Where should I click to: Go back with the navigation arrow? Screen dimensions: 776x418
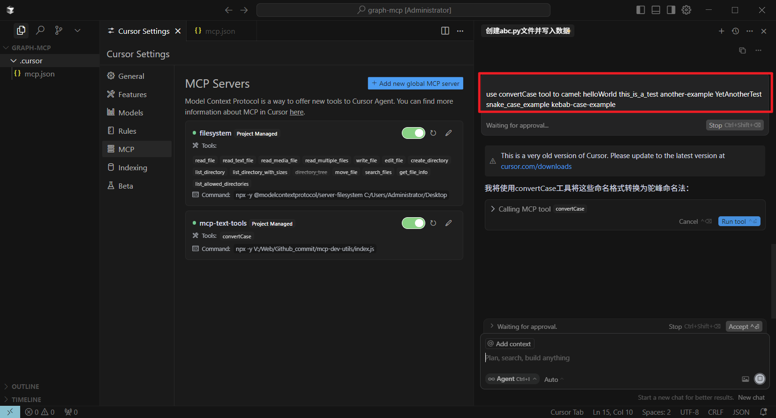[229, 10]
